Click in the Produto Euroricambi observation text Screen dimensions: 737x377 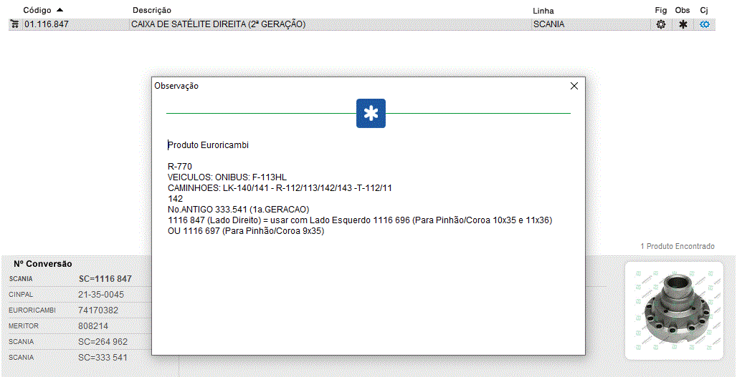coord(209,145)
